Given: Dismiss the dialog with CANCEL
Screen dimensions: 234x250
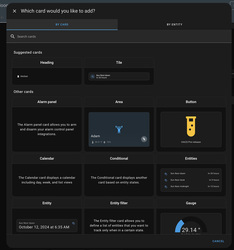Looking at the screenshot, I should (218, 241).
